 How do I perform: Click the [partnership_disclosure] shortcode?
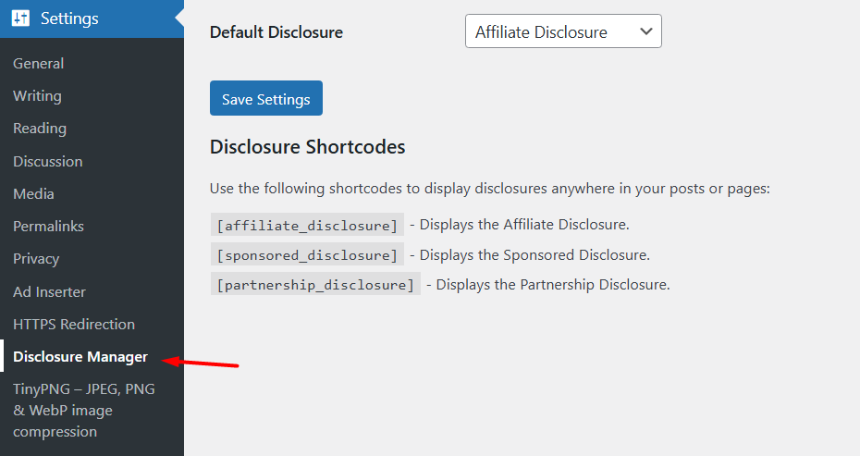point(315,284)
